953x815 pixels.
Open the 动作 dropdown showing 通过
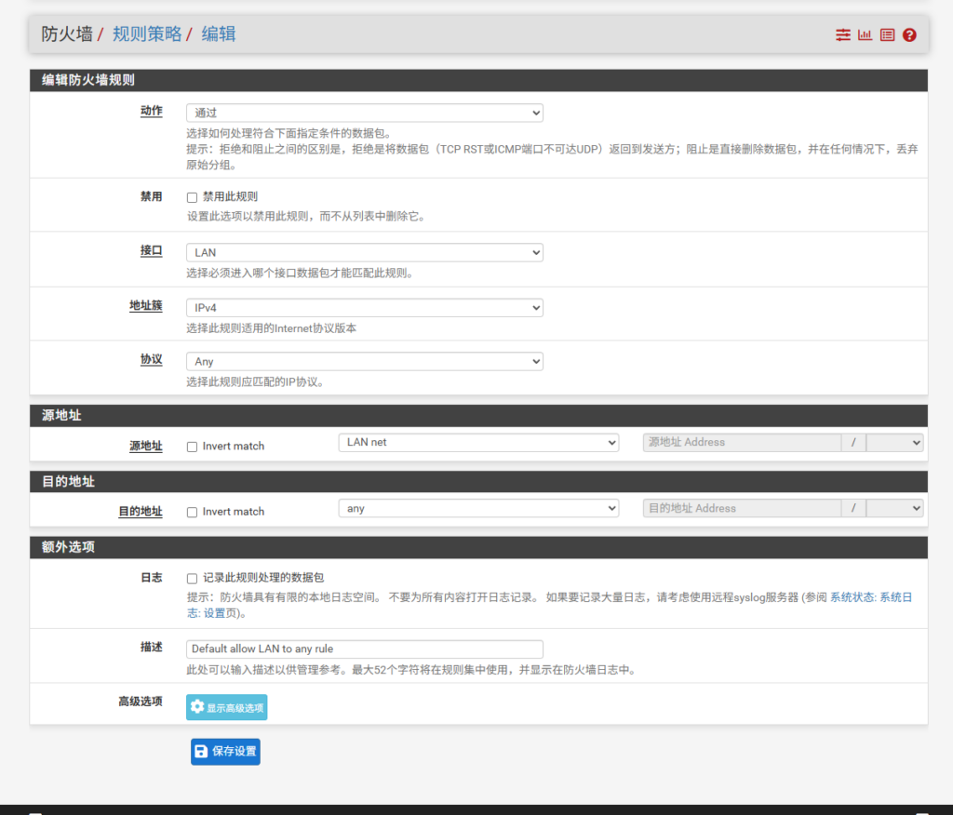(x=364, y=113)
